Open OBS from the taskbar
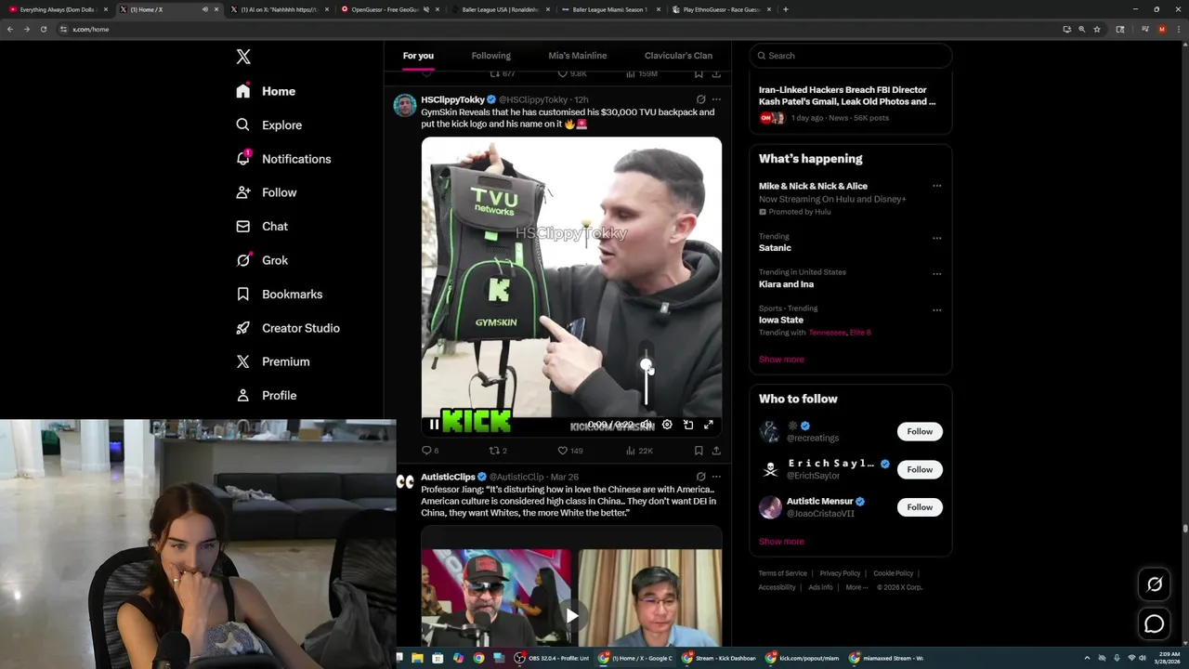The width and height of the screenshot is (1189, 669). click(x=553, y=658)
